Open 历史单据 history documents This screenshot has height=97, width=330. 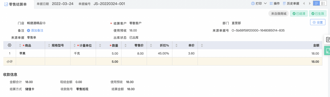click(291, 4)
